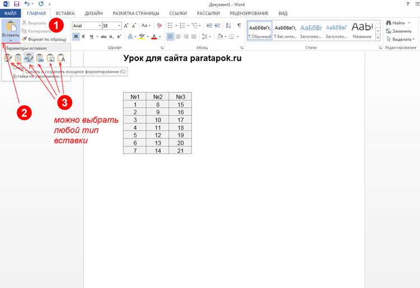Screen dimensions: 420x288
Task: Click the bullet list icon
Action: 170,25
